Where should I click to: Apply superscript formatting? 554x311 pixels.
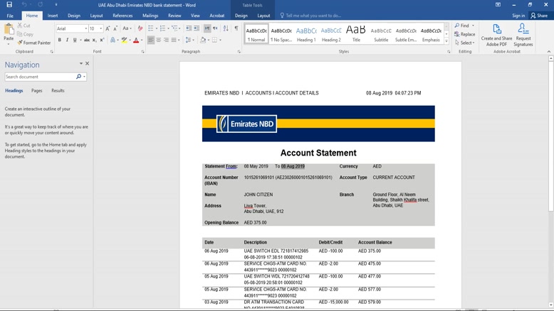point(102,40)
